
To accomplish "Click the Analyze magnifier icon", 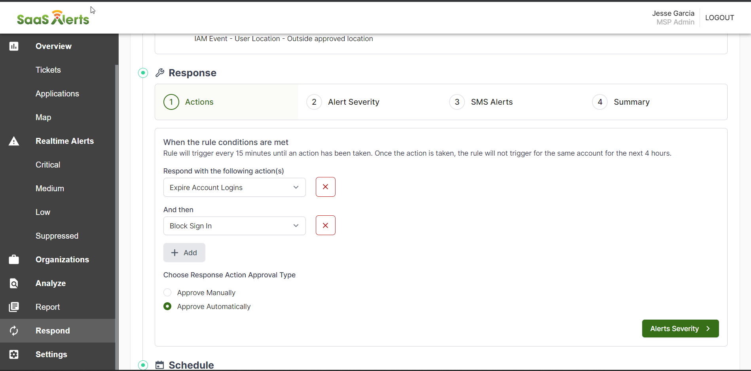I will point(14,283).
